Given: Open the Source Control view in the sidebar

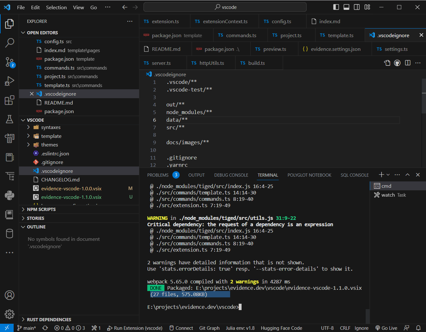Looking at the screenshot, I should pyautogui.click(x=10, y=62).
